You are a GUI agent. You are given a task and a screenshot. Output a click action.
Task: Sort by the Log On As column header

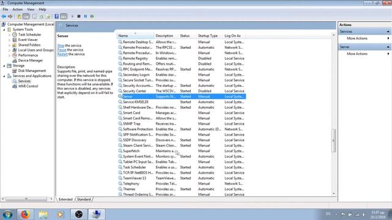coord(234,36)
